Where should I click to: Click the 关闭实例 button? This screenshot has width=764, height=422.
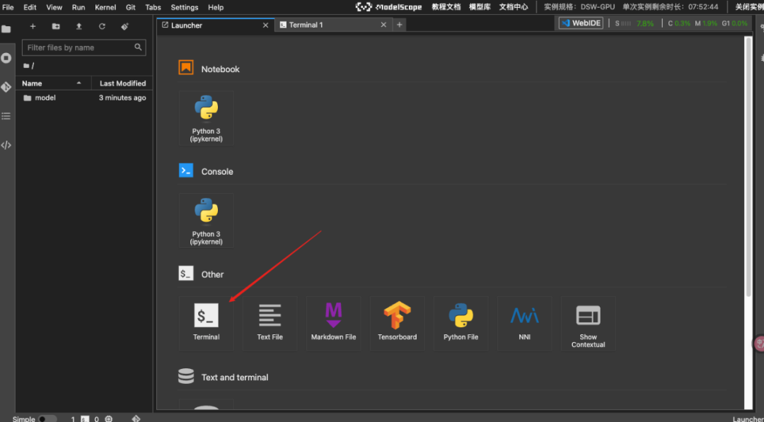[749, 7]
